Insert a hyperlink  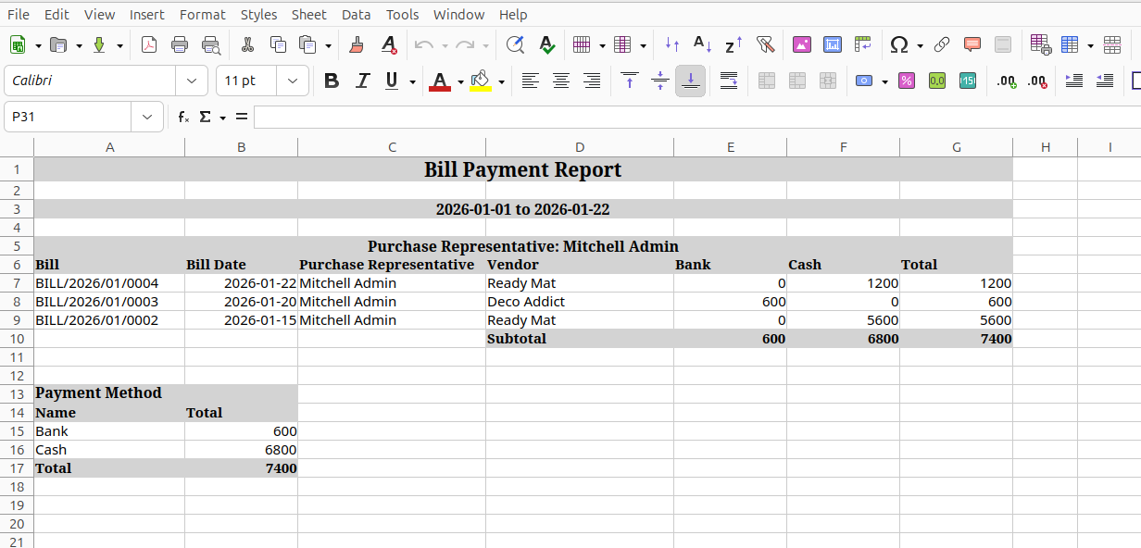tap(942, 44)
